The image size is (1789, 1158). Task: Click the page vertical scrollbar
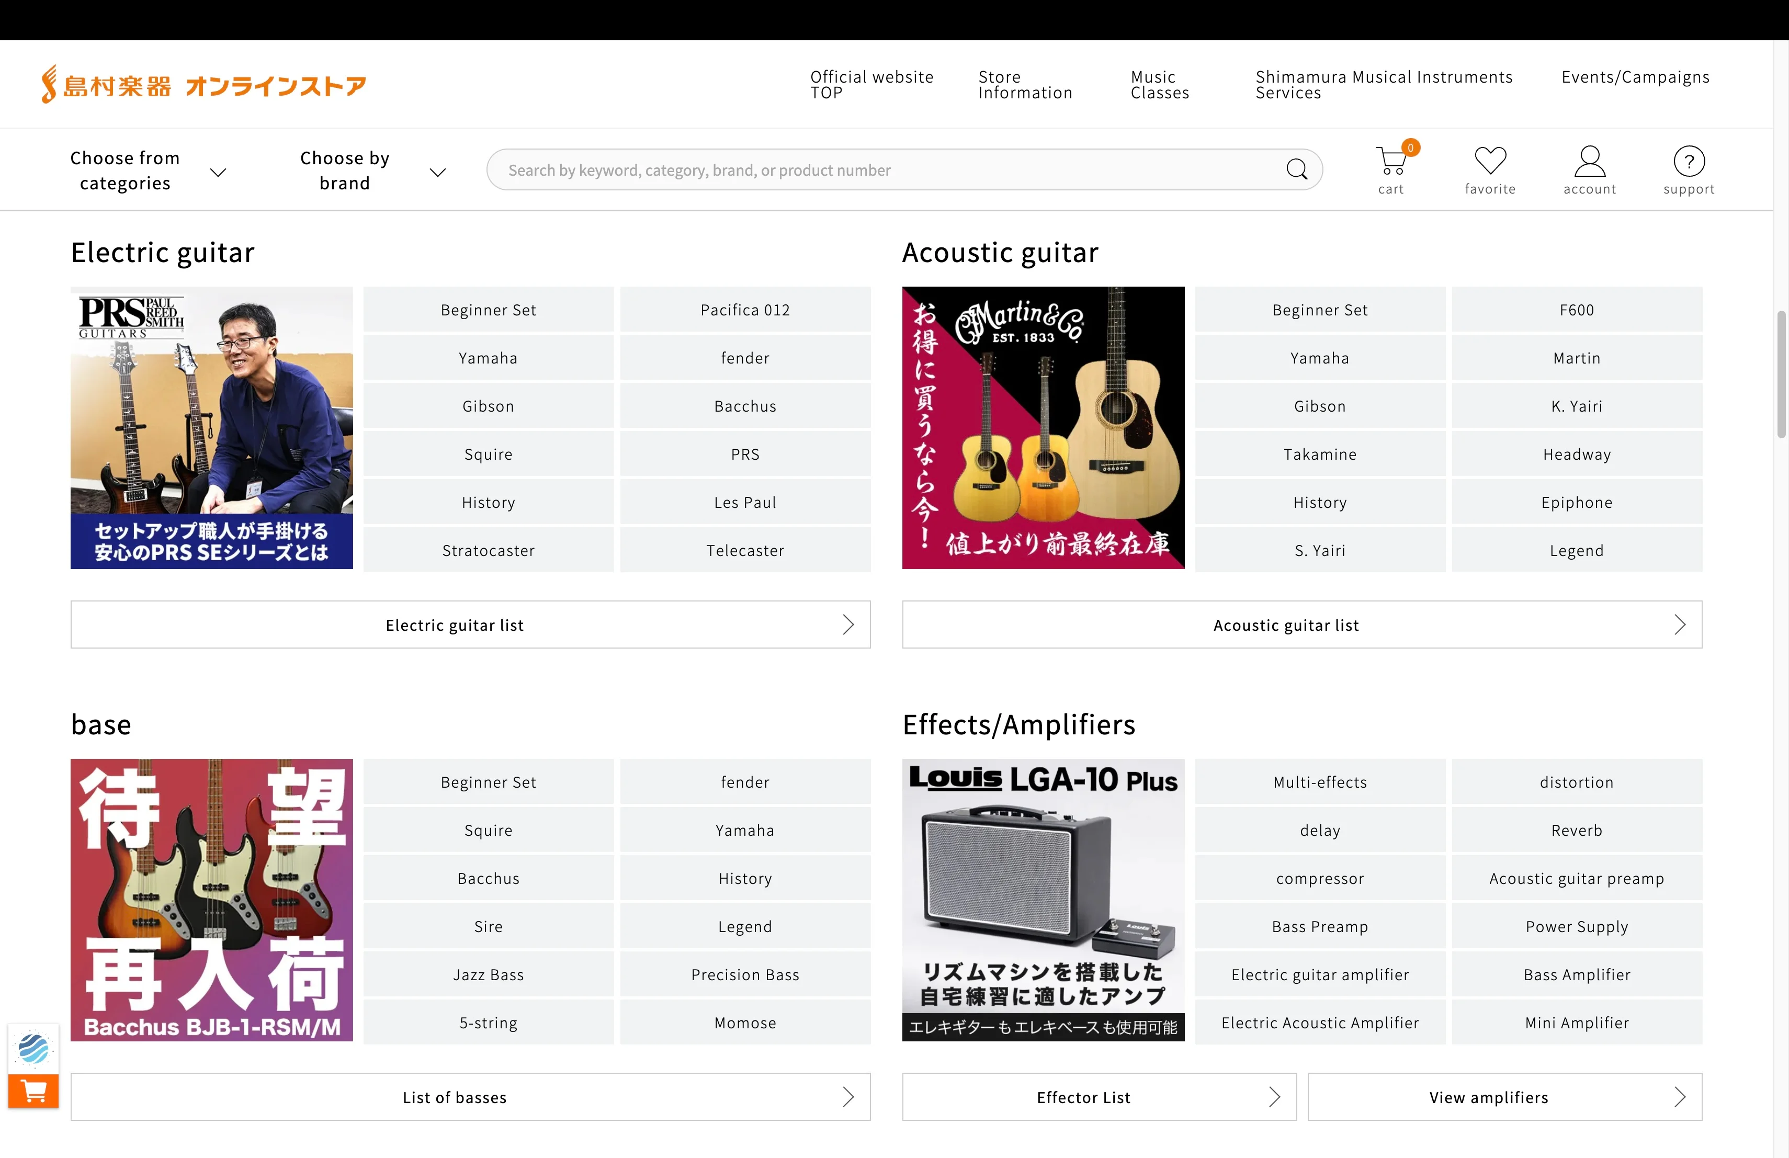tap(1781, 374)
